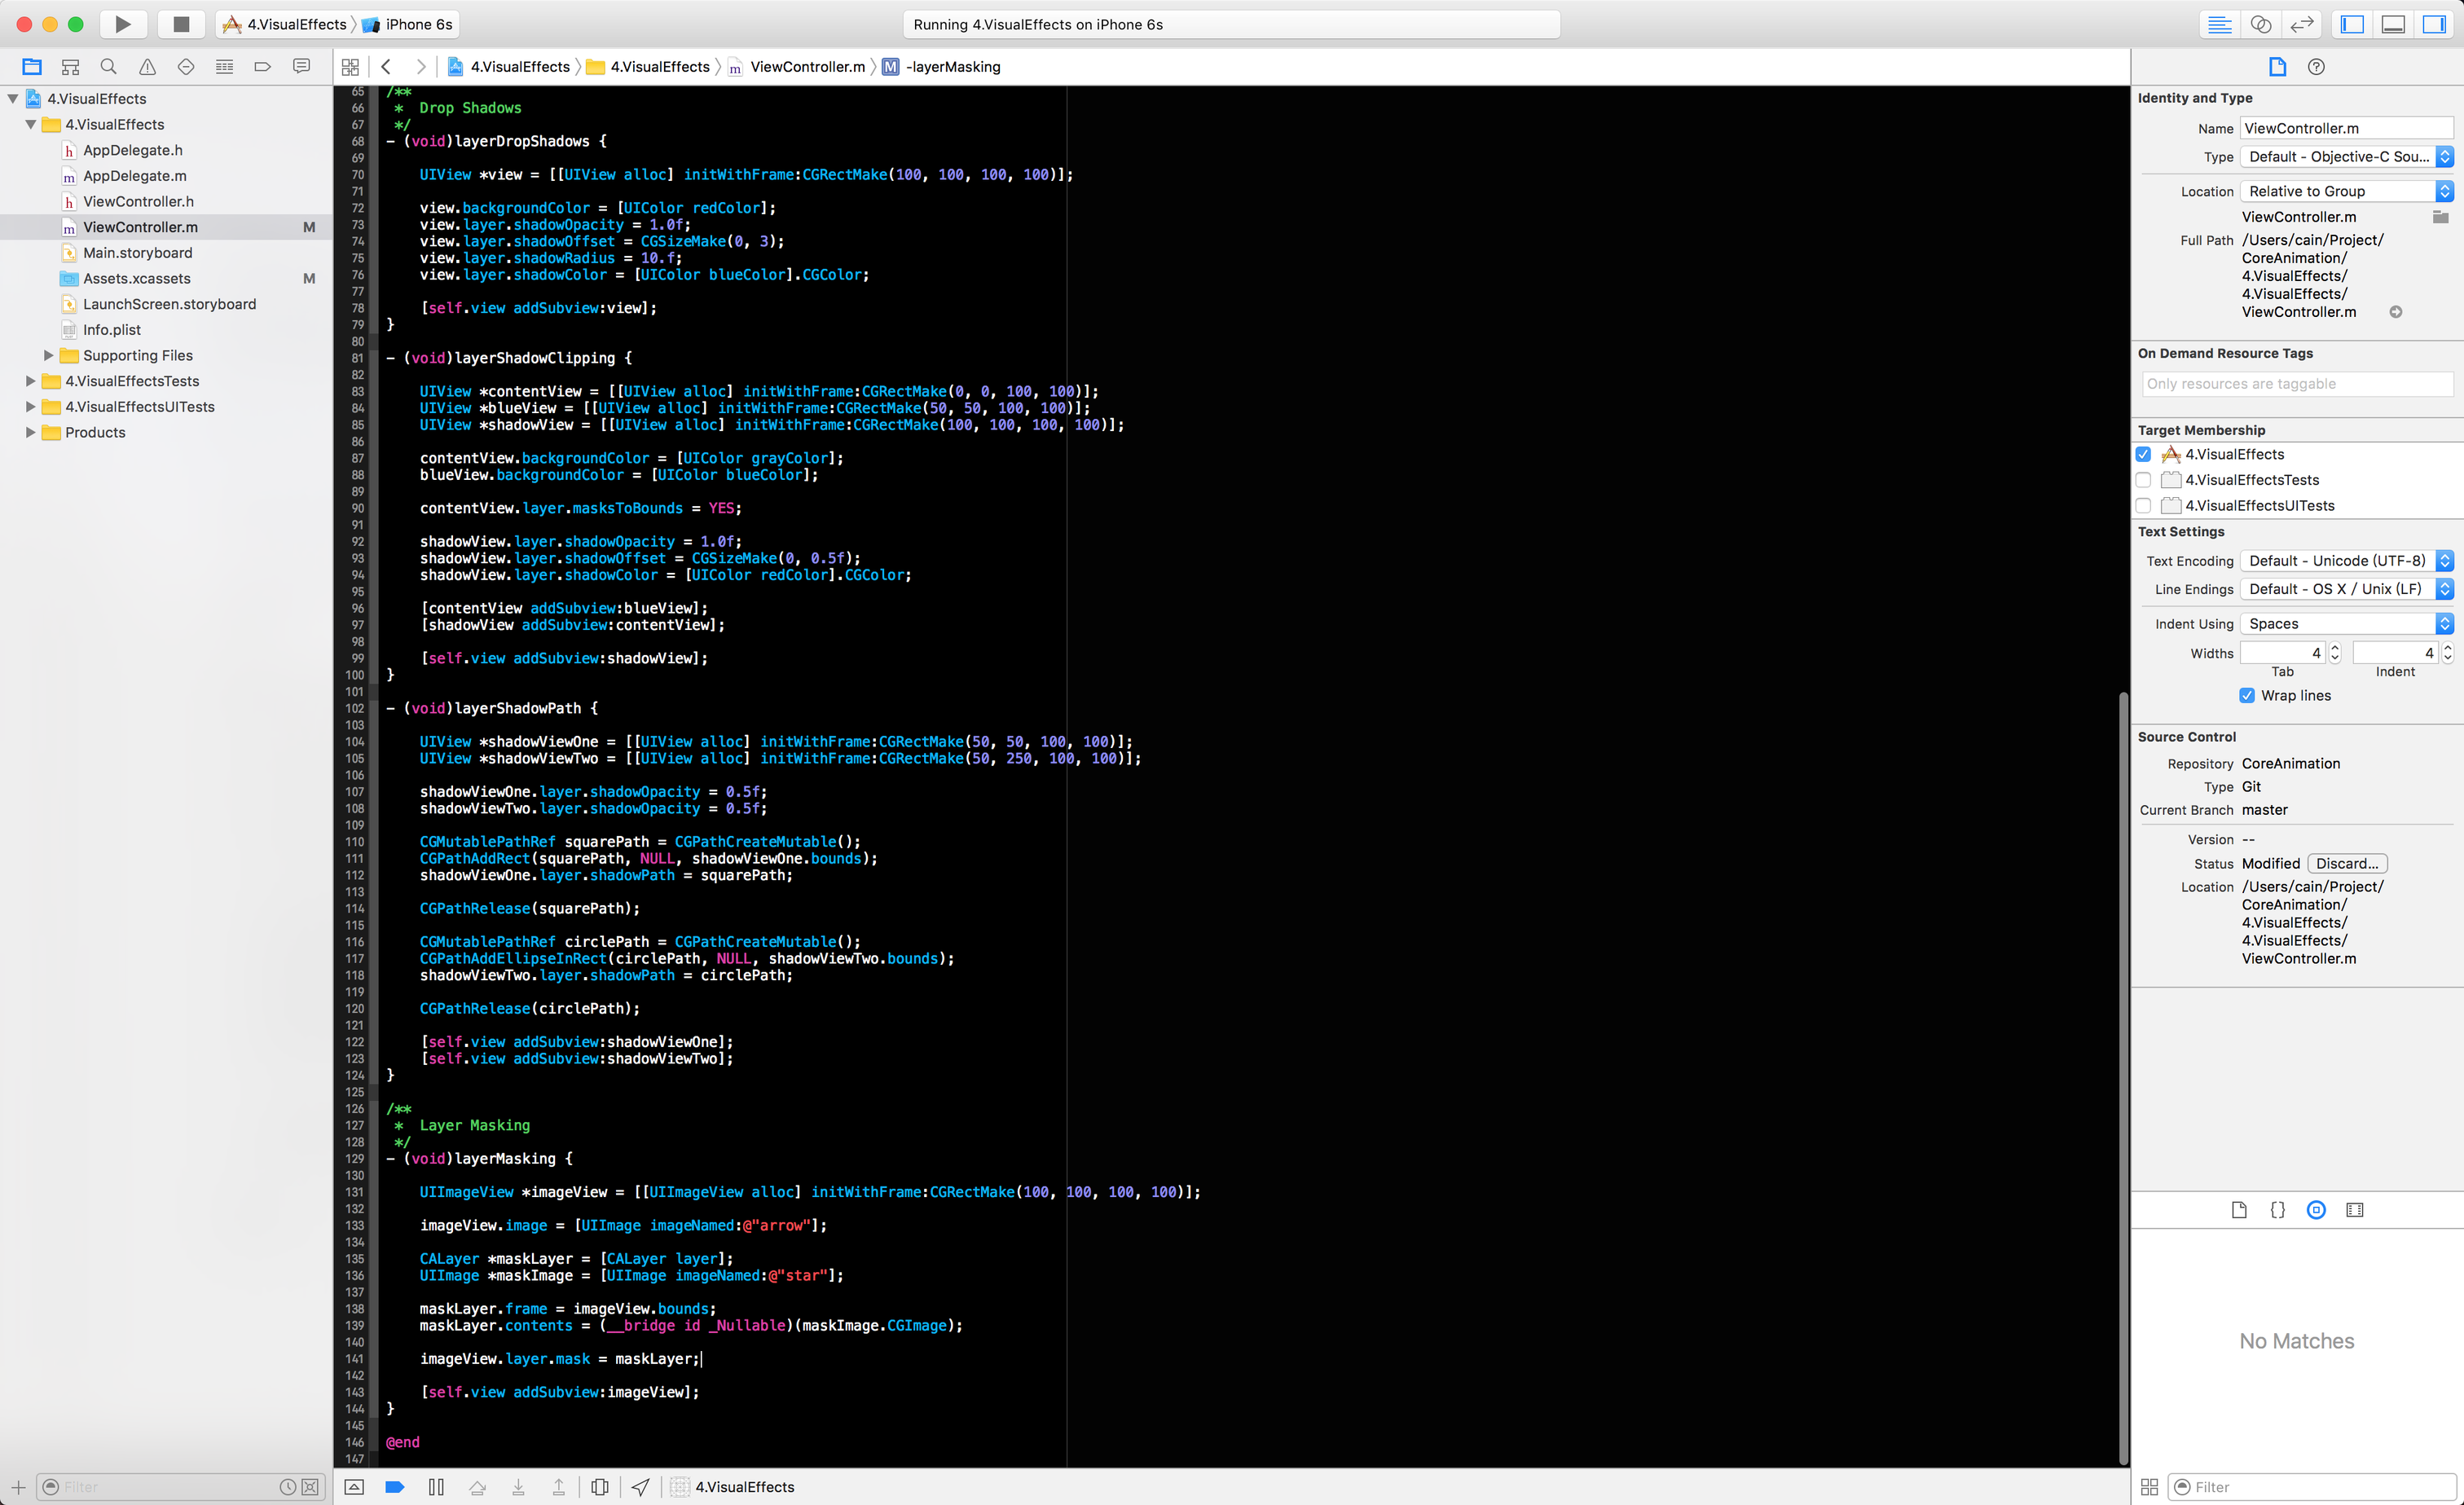Hide the Navigator panel
The width and height of the screenshot is (2464, 1505).
[2352, 24]
